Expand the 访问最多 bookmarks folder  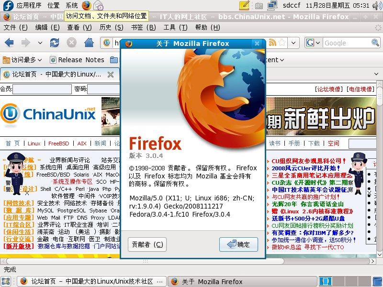pos(22,60)
